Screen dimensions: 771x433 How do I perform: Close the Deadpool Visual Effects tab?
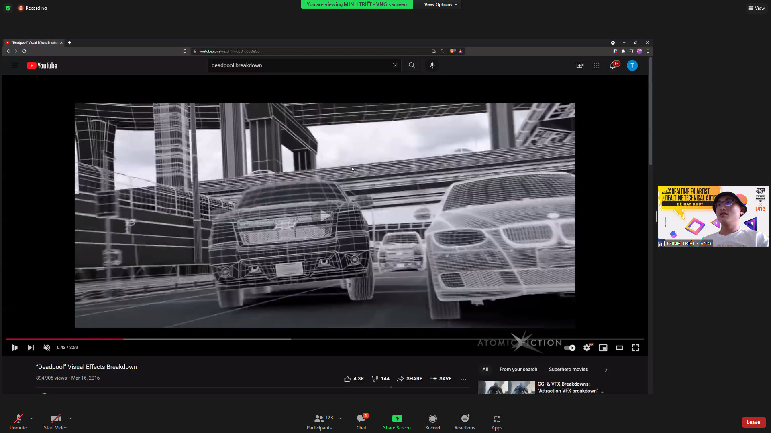point(61,42)
